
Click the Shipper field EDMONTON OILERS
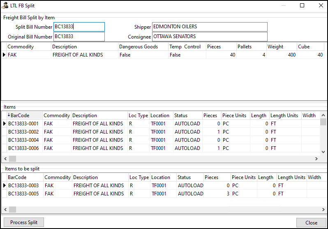pyautogui.click(x=210, y=27)
